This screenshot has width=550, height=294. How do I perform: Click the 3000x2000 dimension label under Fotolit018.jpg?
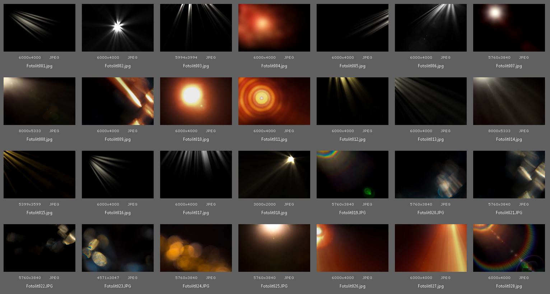pos(265,204)
